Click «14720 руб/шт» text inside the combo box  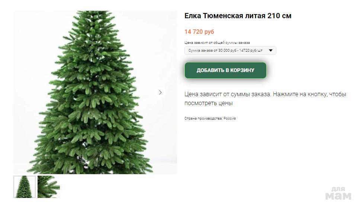(x=251, y=51)
